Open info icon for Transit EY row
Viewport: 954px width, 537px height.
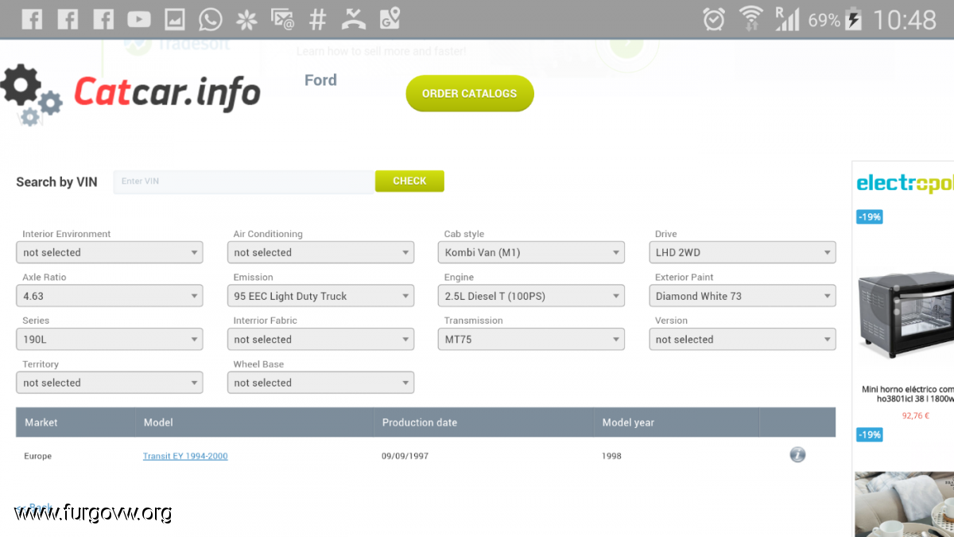(x=797, y=455)
